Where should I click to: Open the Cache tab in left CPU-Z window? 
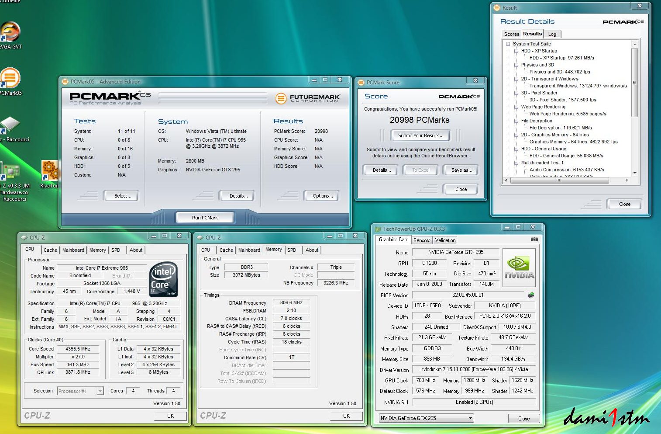[50, 250]
